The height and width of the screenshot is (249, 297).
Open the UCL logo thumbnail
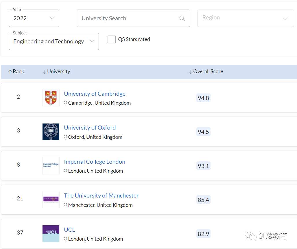51,233
